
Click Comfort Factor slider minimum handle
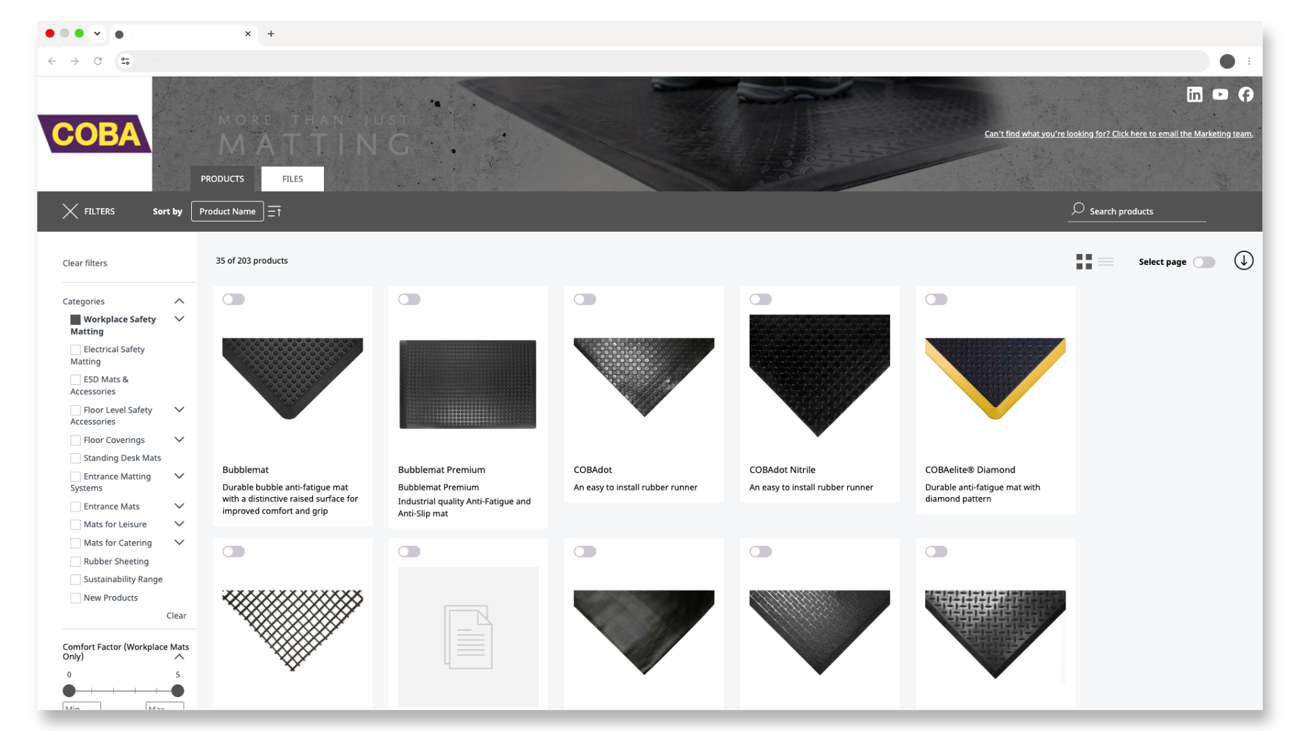[x=69, y=691]
